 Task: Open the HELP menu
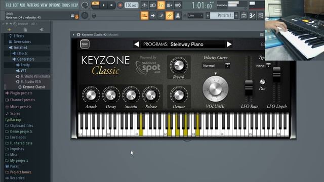click(x=74, y=5)
